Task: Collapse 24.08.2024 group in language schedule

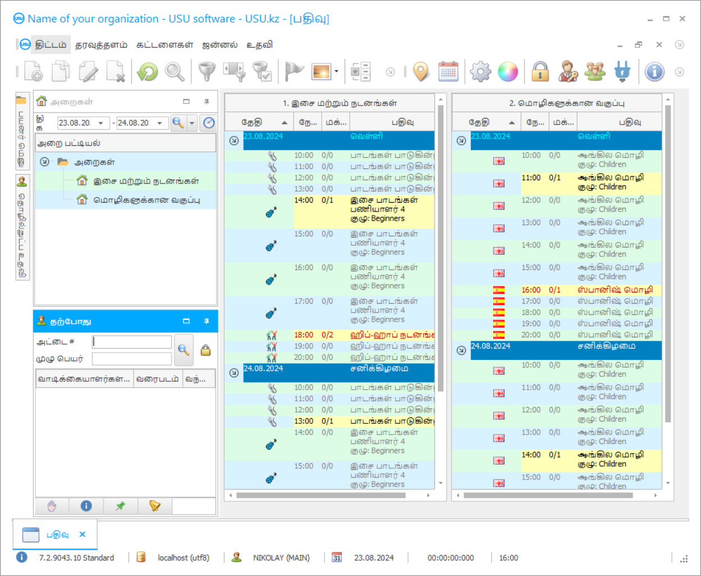Action: (461, 350)
